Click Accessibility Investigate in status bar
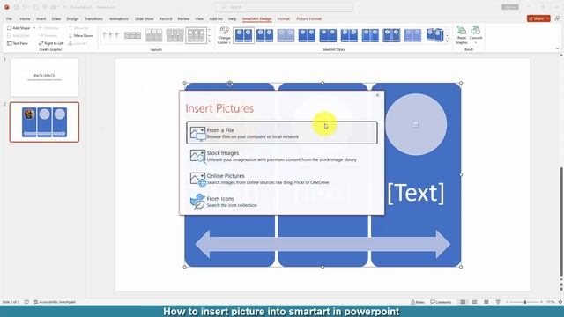 (x=55, y=302)
